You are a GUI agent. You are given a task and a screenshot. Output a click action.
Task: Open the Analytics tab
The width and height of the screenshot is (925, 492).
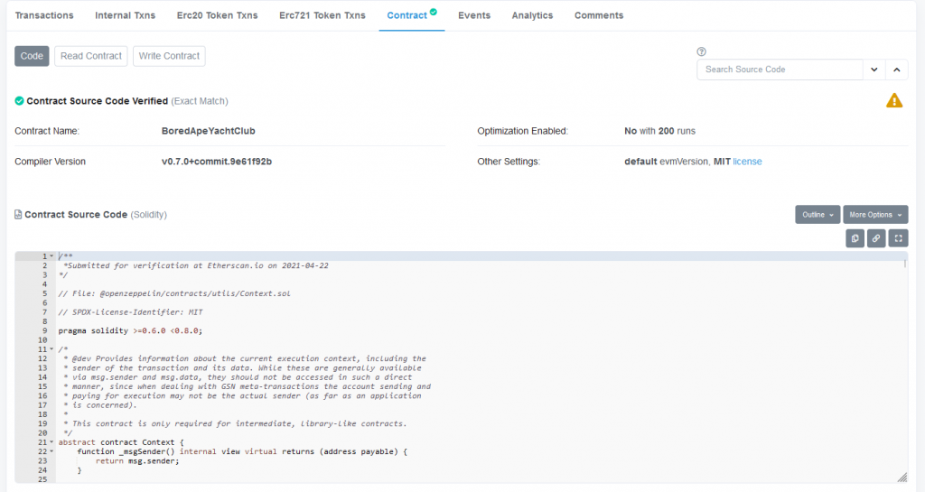click(x=532, y=15)
